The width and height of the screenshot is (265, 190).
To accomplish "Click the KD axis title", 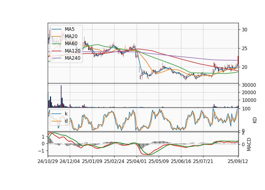I will tap(255, 120).
